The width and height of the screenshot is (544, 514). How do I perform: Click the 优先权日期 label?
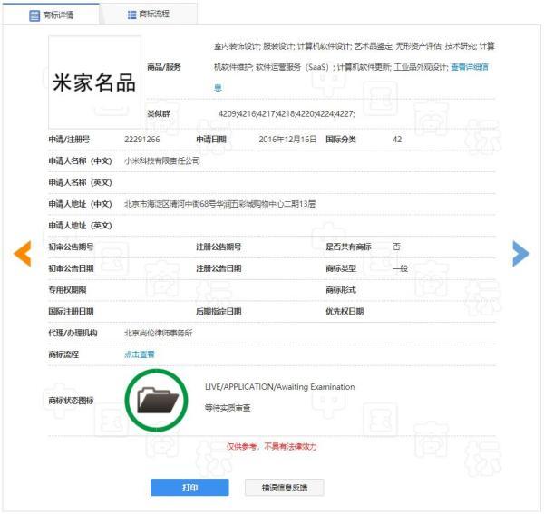pos(345,312)
